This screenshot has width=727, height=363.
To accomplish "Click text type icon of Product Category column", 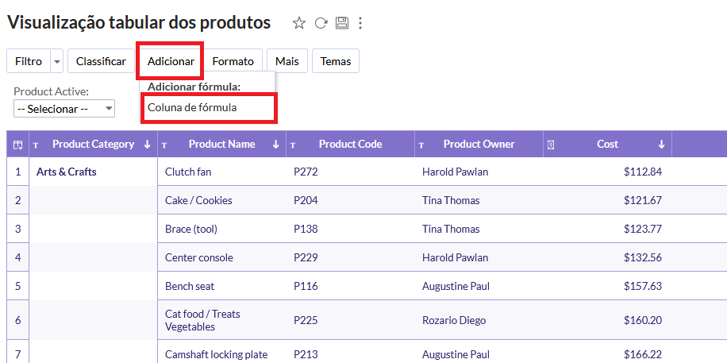I will [36, 145].
